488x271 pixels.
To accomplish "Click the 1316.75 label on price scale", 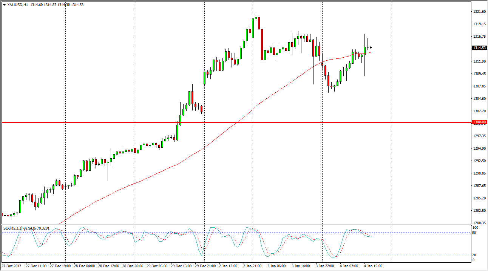I will coord(479,37).
